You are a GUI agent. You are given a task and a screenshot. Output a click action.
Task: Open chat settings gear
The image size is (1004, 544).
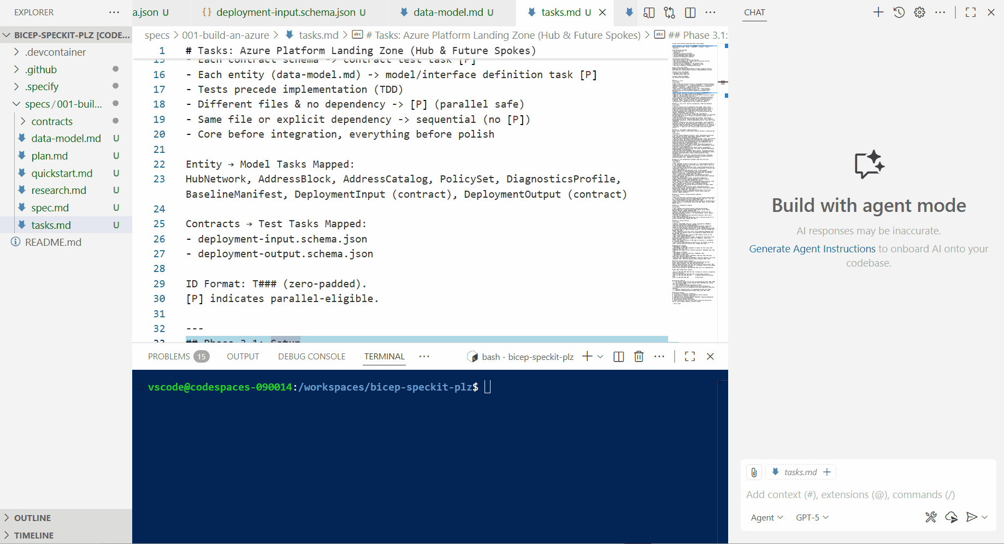919,12
